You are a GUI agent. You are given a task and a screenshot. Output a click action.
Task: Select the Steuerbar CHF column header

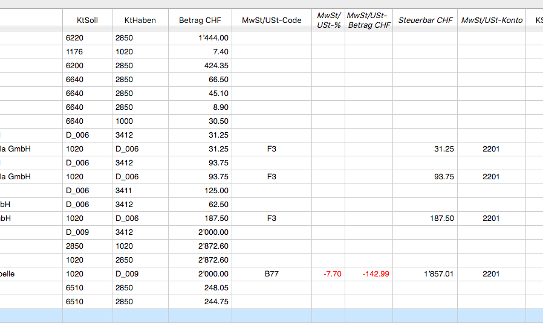coord(425,20)
